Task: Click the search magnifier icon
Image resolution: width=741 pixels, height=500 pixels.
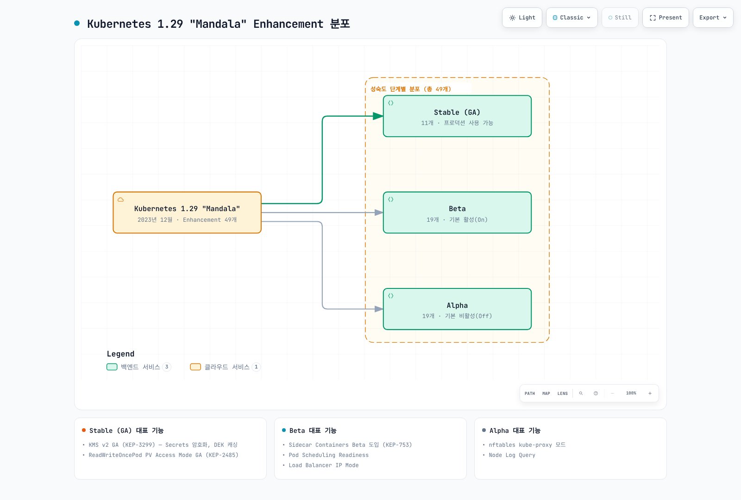Action: pos(581,393)
